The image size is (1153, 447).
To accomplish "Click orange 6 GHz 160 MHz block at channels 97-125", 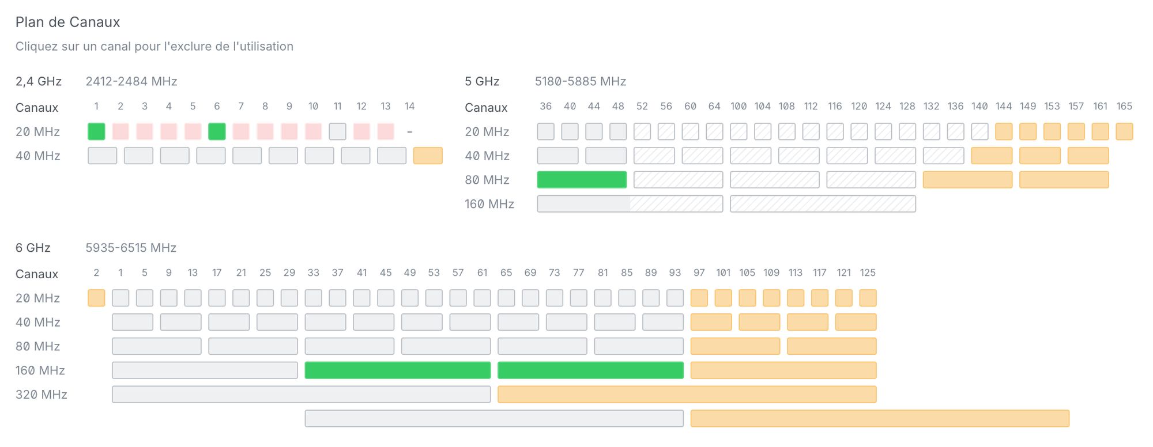I will [783, 370].
